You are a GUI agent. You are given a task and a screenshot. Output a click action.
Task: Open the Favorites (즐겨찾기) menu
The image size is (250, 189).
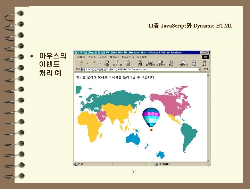click(128, 57)
